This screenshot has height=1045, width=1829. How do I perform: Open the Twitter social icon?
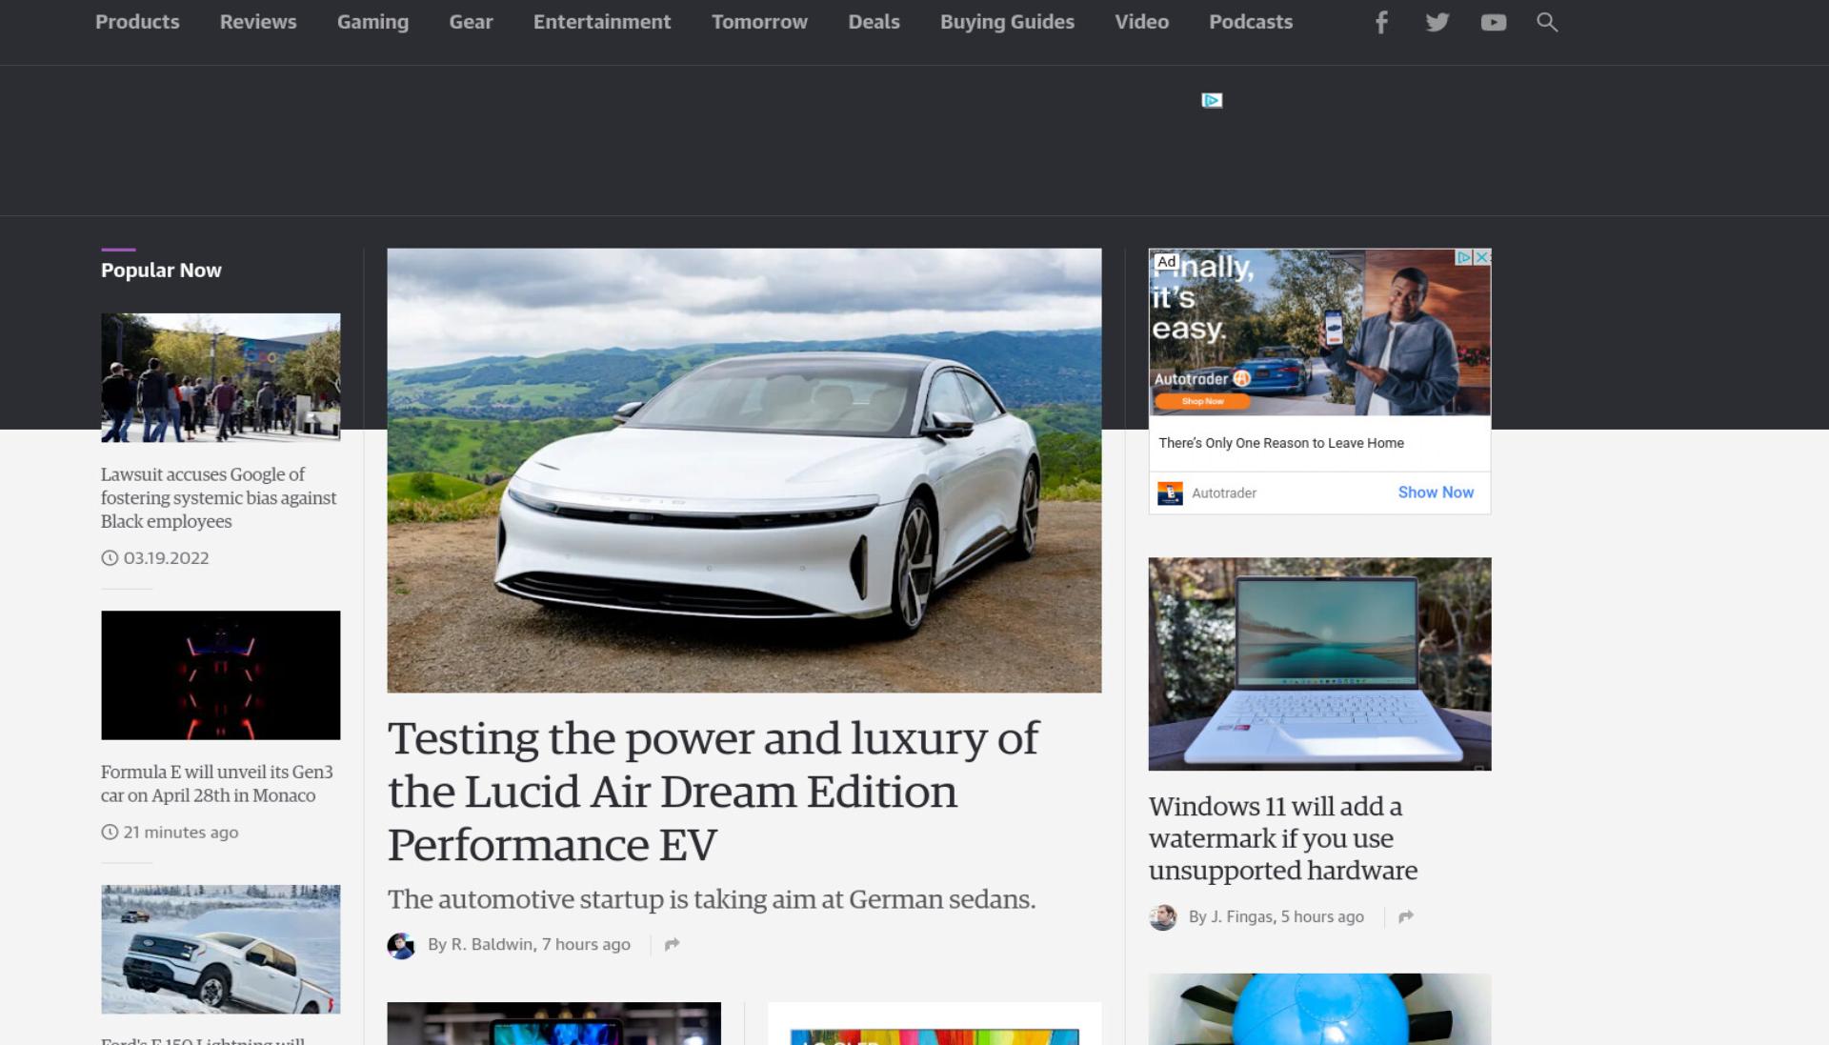(1437, 22)
